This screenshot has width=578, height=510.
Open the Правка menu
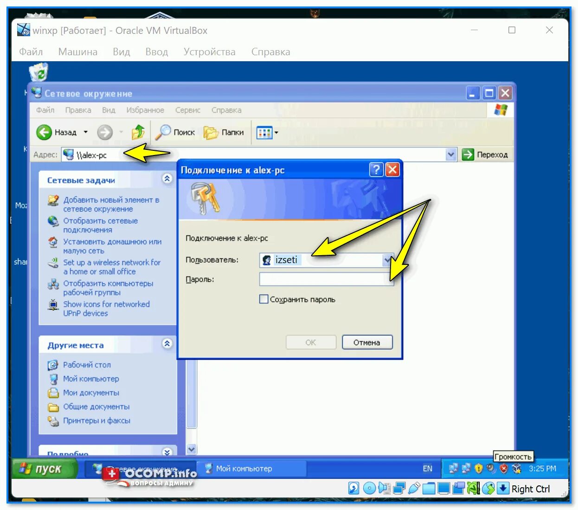pos(78,110)
